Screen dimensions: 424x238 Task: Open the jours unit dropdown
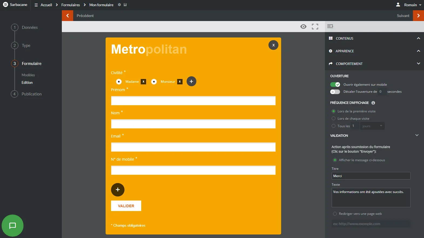pyautogui.click(x=372, y=126)
